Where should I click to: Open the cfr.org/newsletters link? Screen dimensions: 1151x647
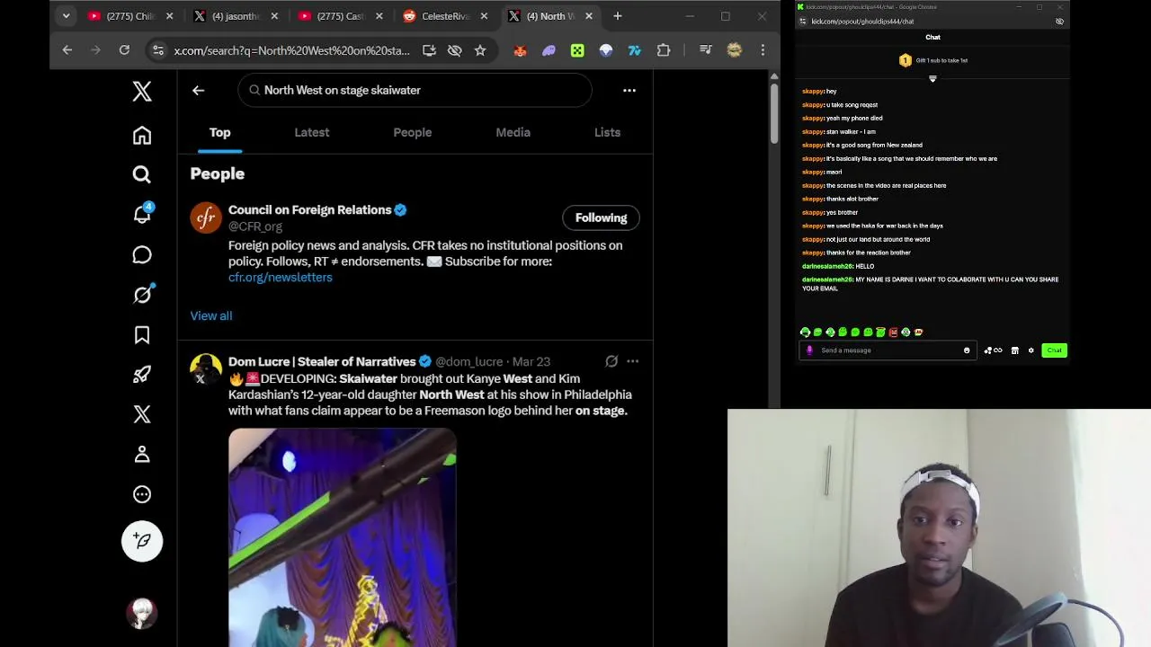pos(281,278)
